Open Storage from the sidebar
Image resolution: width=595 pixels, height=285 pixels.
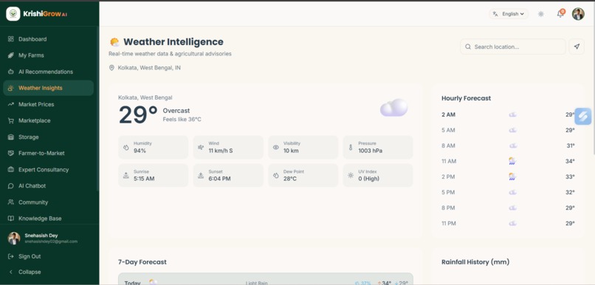pos(48,137)
